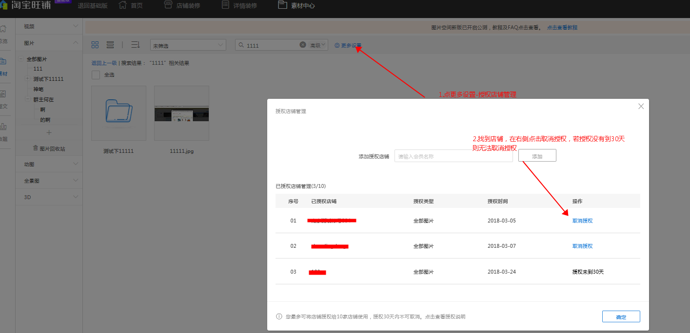Click 授权未到30天 text in row 03
Viewport: 690px width, 333px height.
point(588,272)
